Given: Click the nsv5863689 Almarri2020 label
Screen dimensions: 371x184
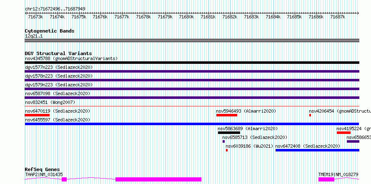Looking at the screenshot, I should click(248, 129).
